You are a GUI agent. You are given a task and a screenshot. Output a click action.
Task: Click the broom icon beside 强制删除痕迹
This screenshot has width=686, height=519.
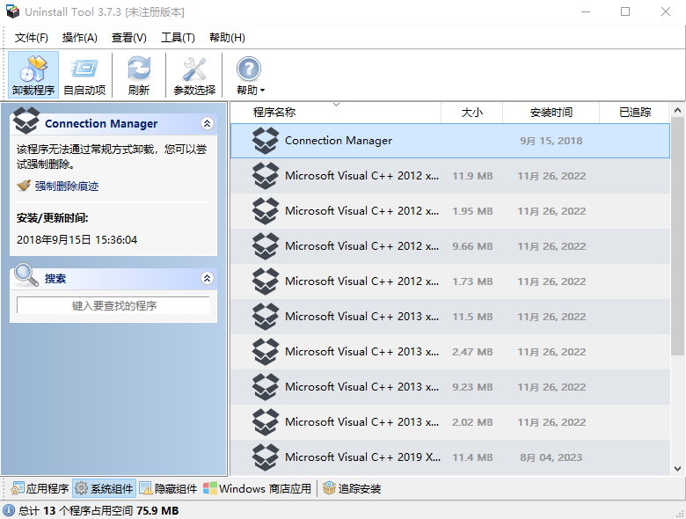coord(24,186)
